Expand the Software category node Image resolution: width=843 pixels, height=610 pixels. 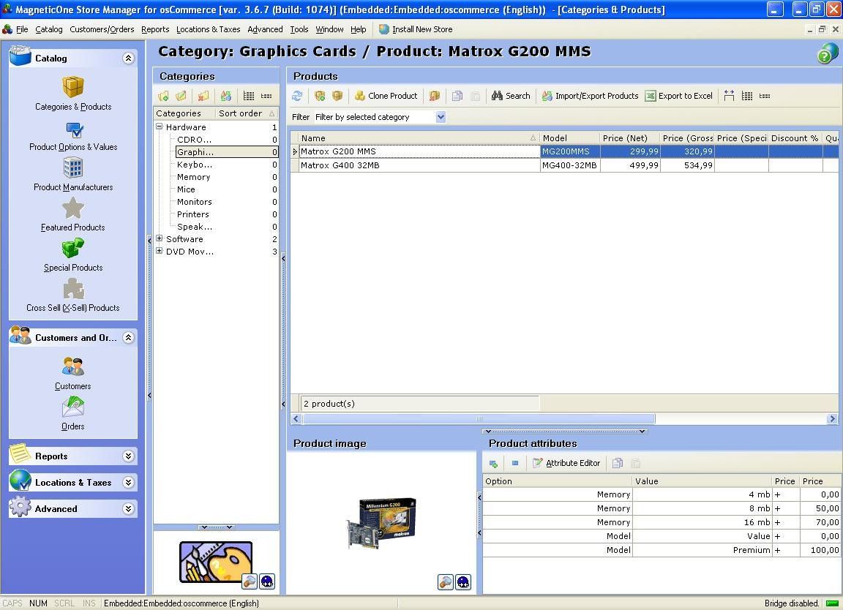point(158,238)
